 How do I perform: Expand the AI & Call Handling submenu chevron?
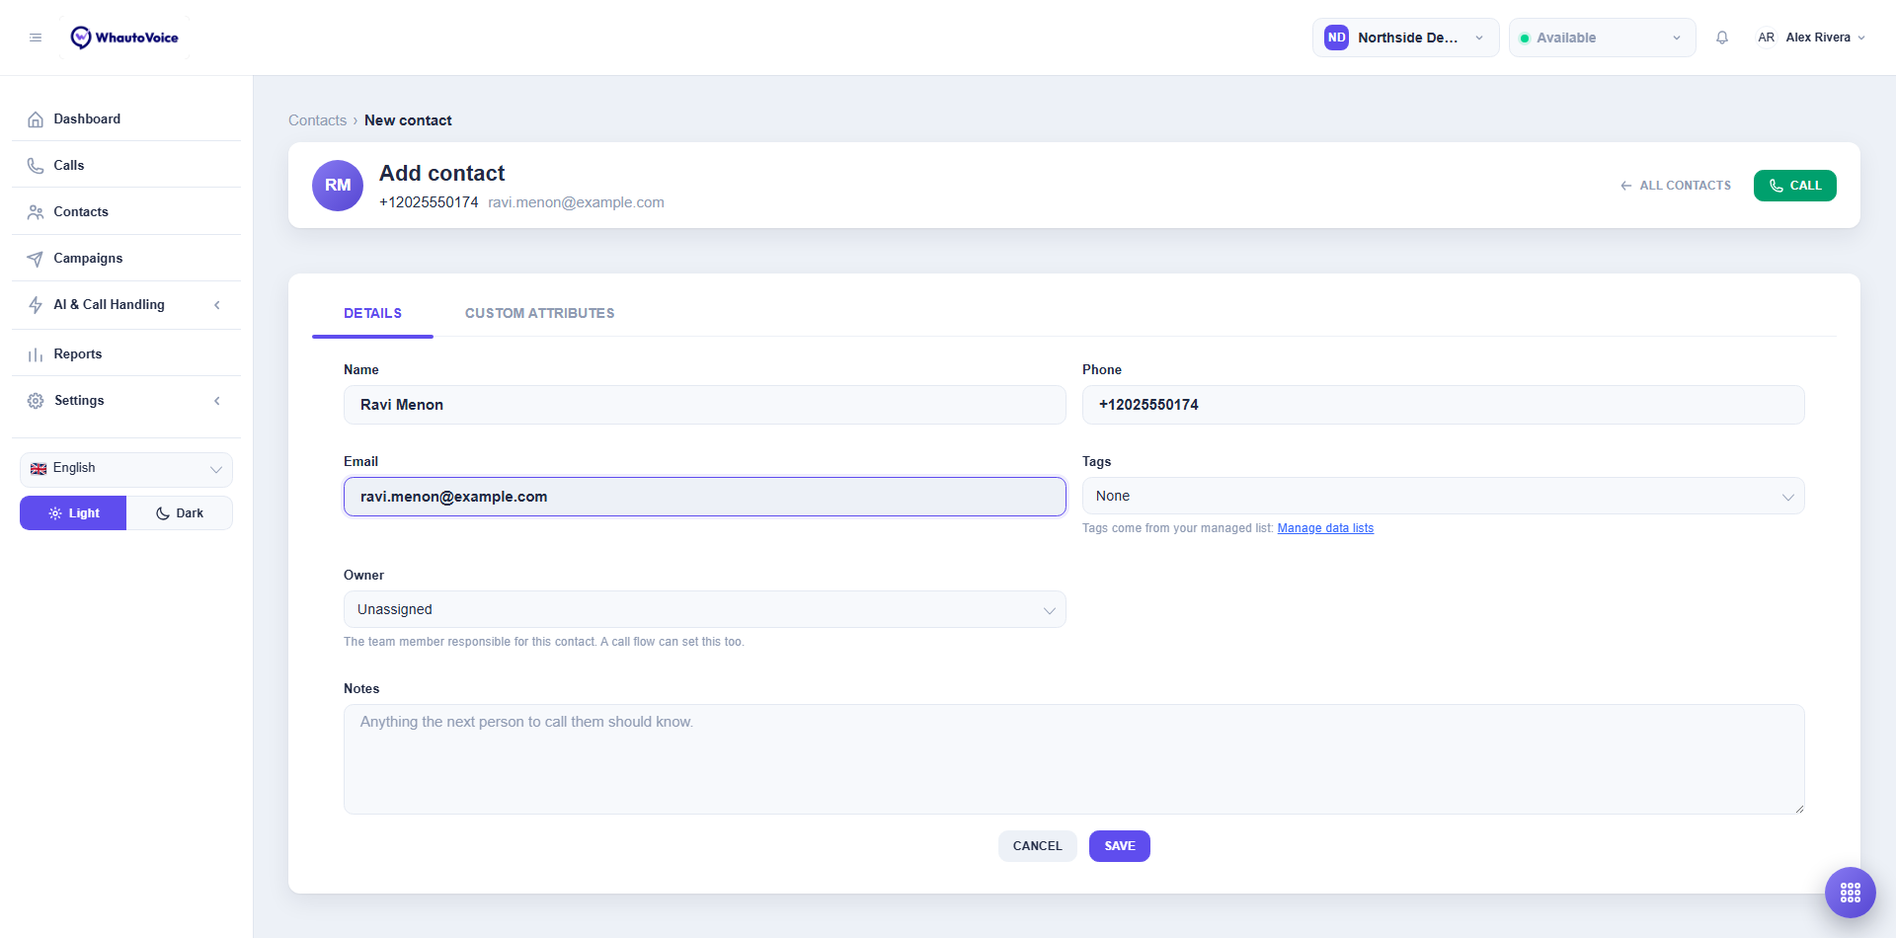pos(217,305)
